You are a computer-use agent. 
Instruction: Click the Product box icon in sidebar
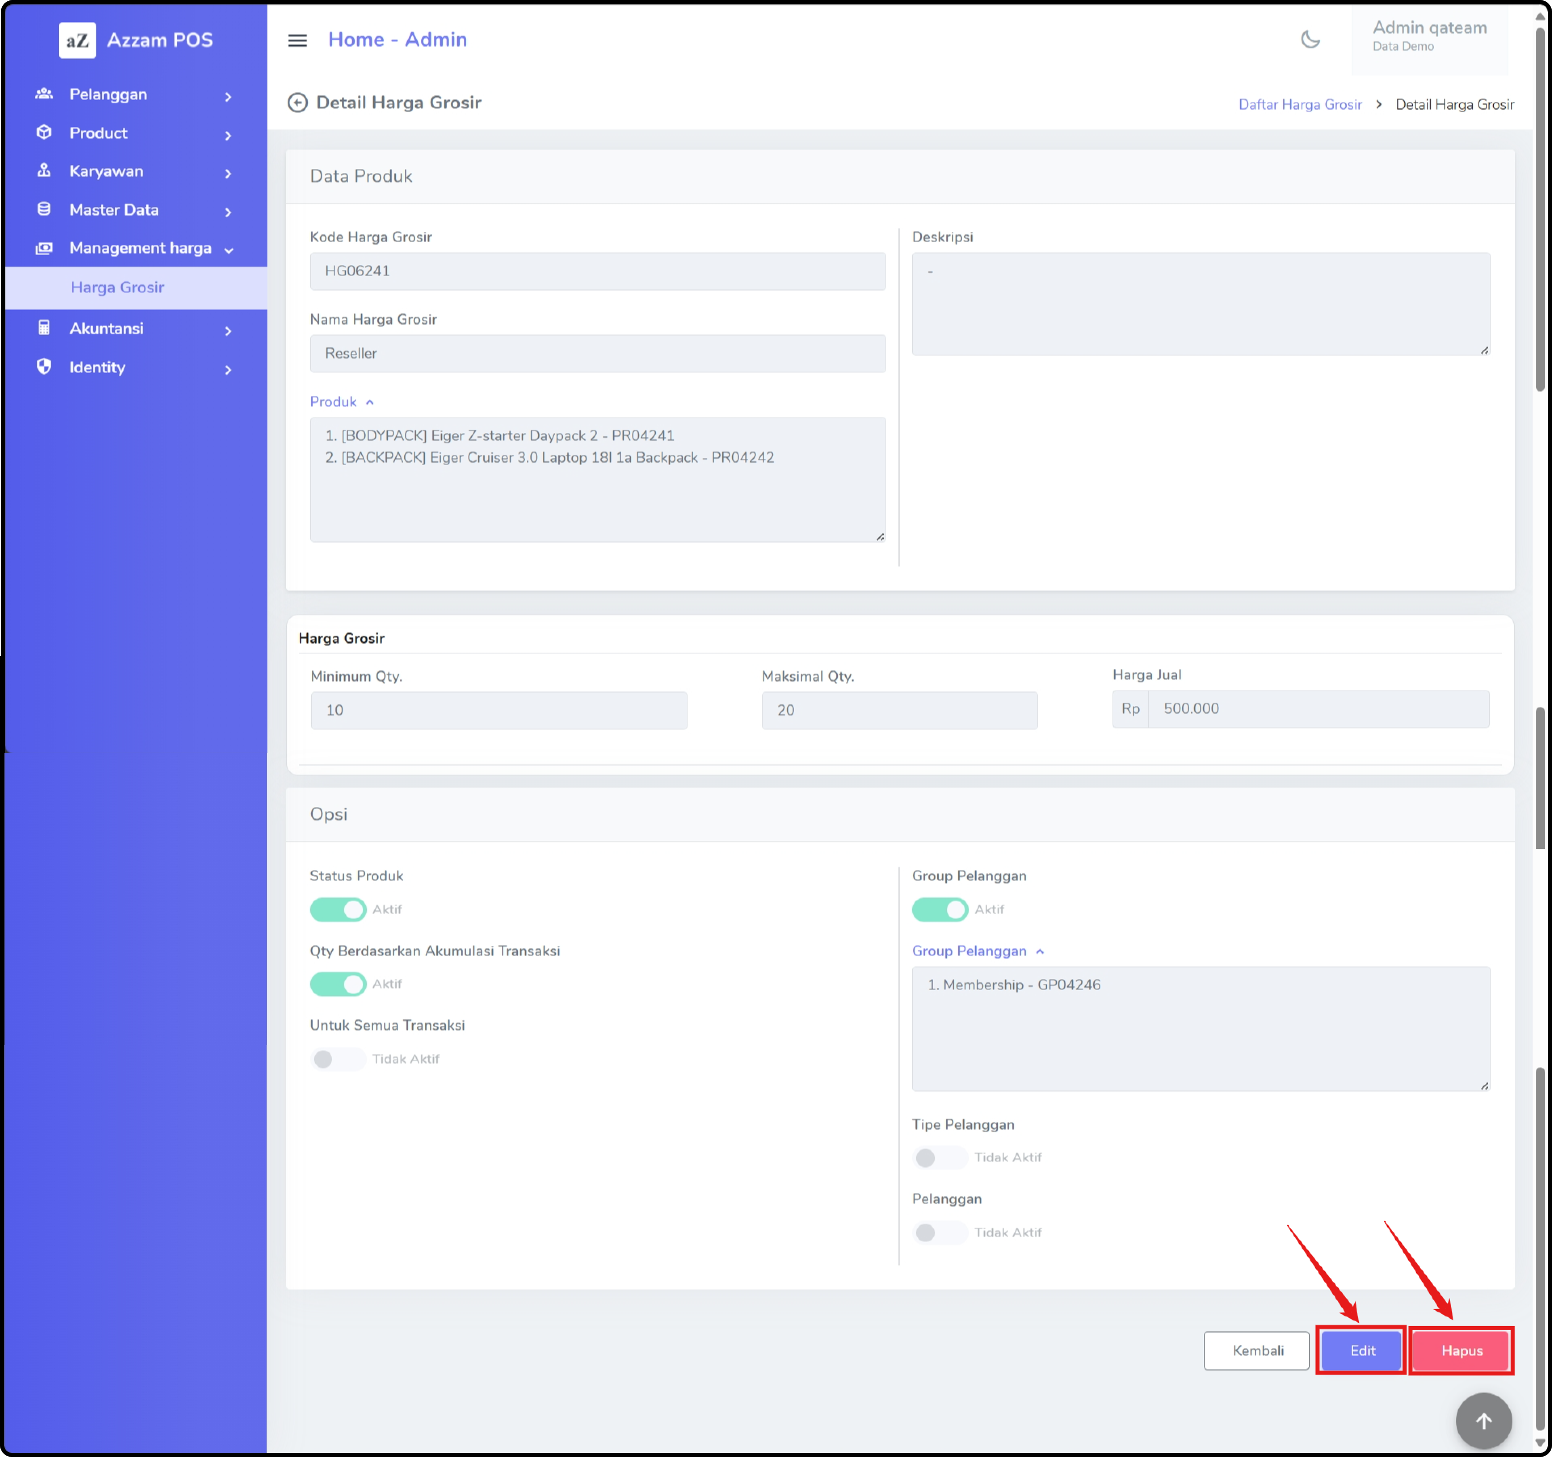pos(44,133)
